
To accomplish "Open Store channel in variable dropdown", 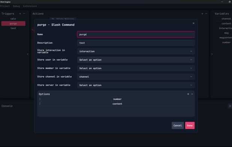I will (136, 77).
